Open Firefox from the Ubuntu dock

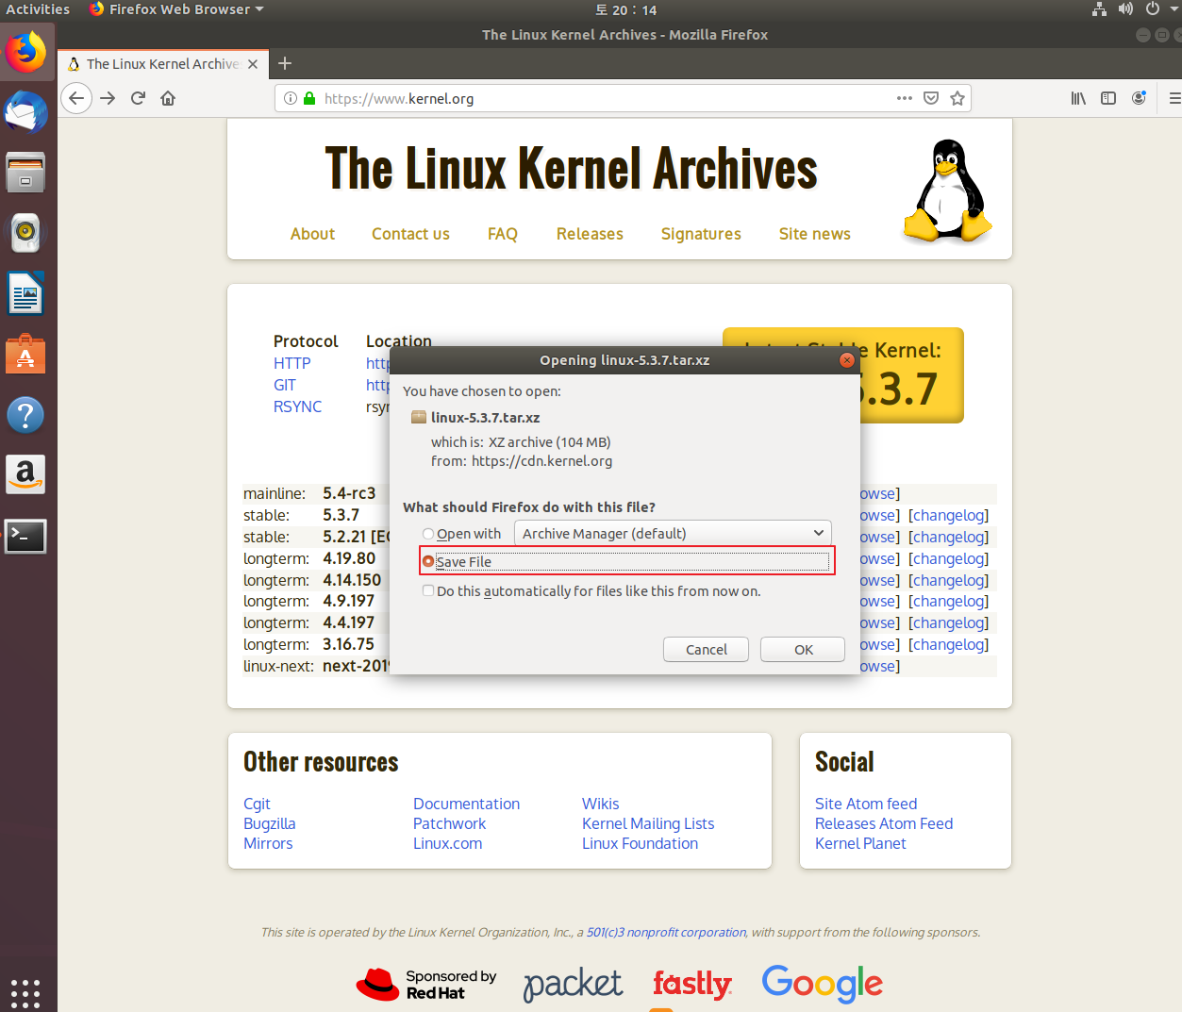(25, 52)
